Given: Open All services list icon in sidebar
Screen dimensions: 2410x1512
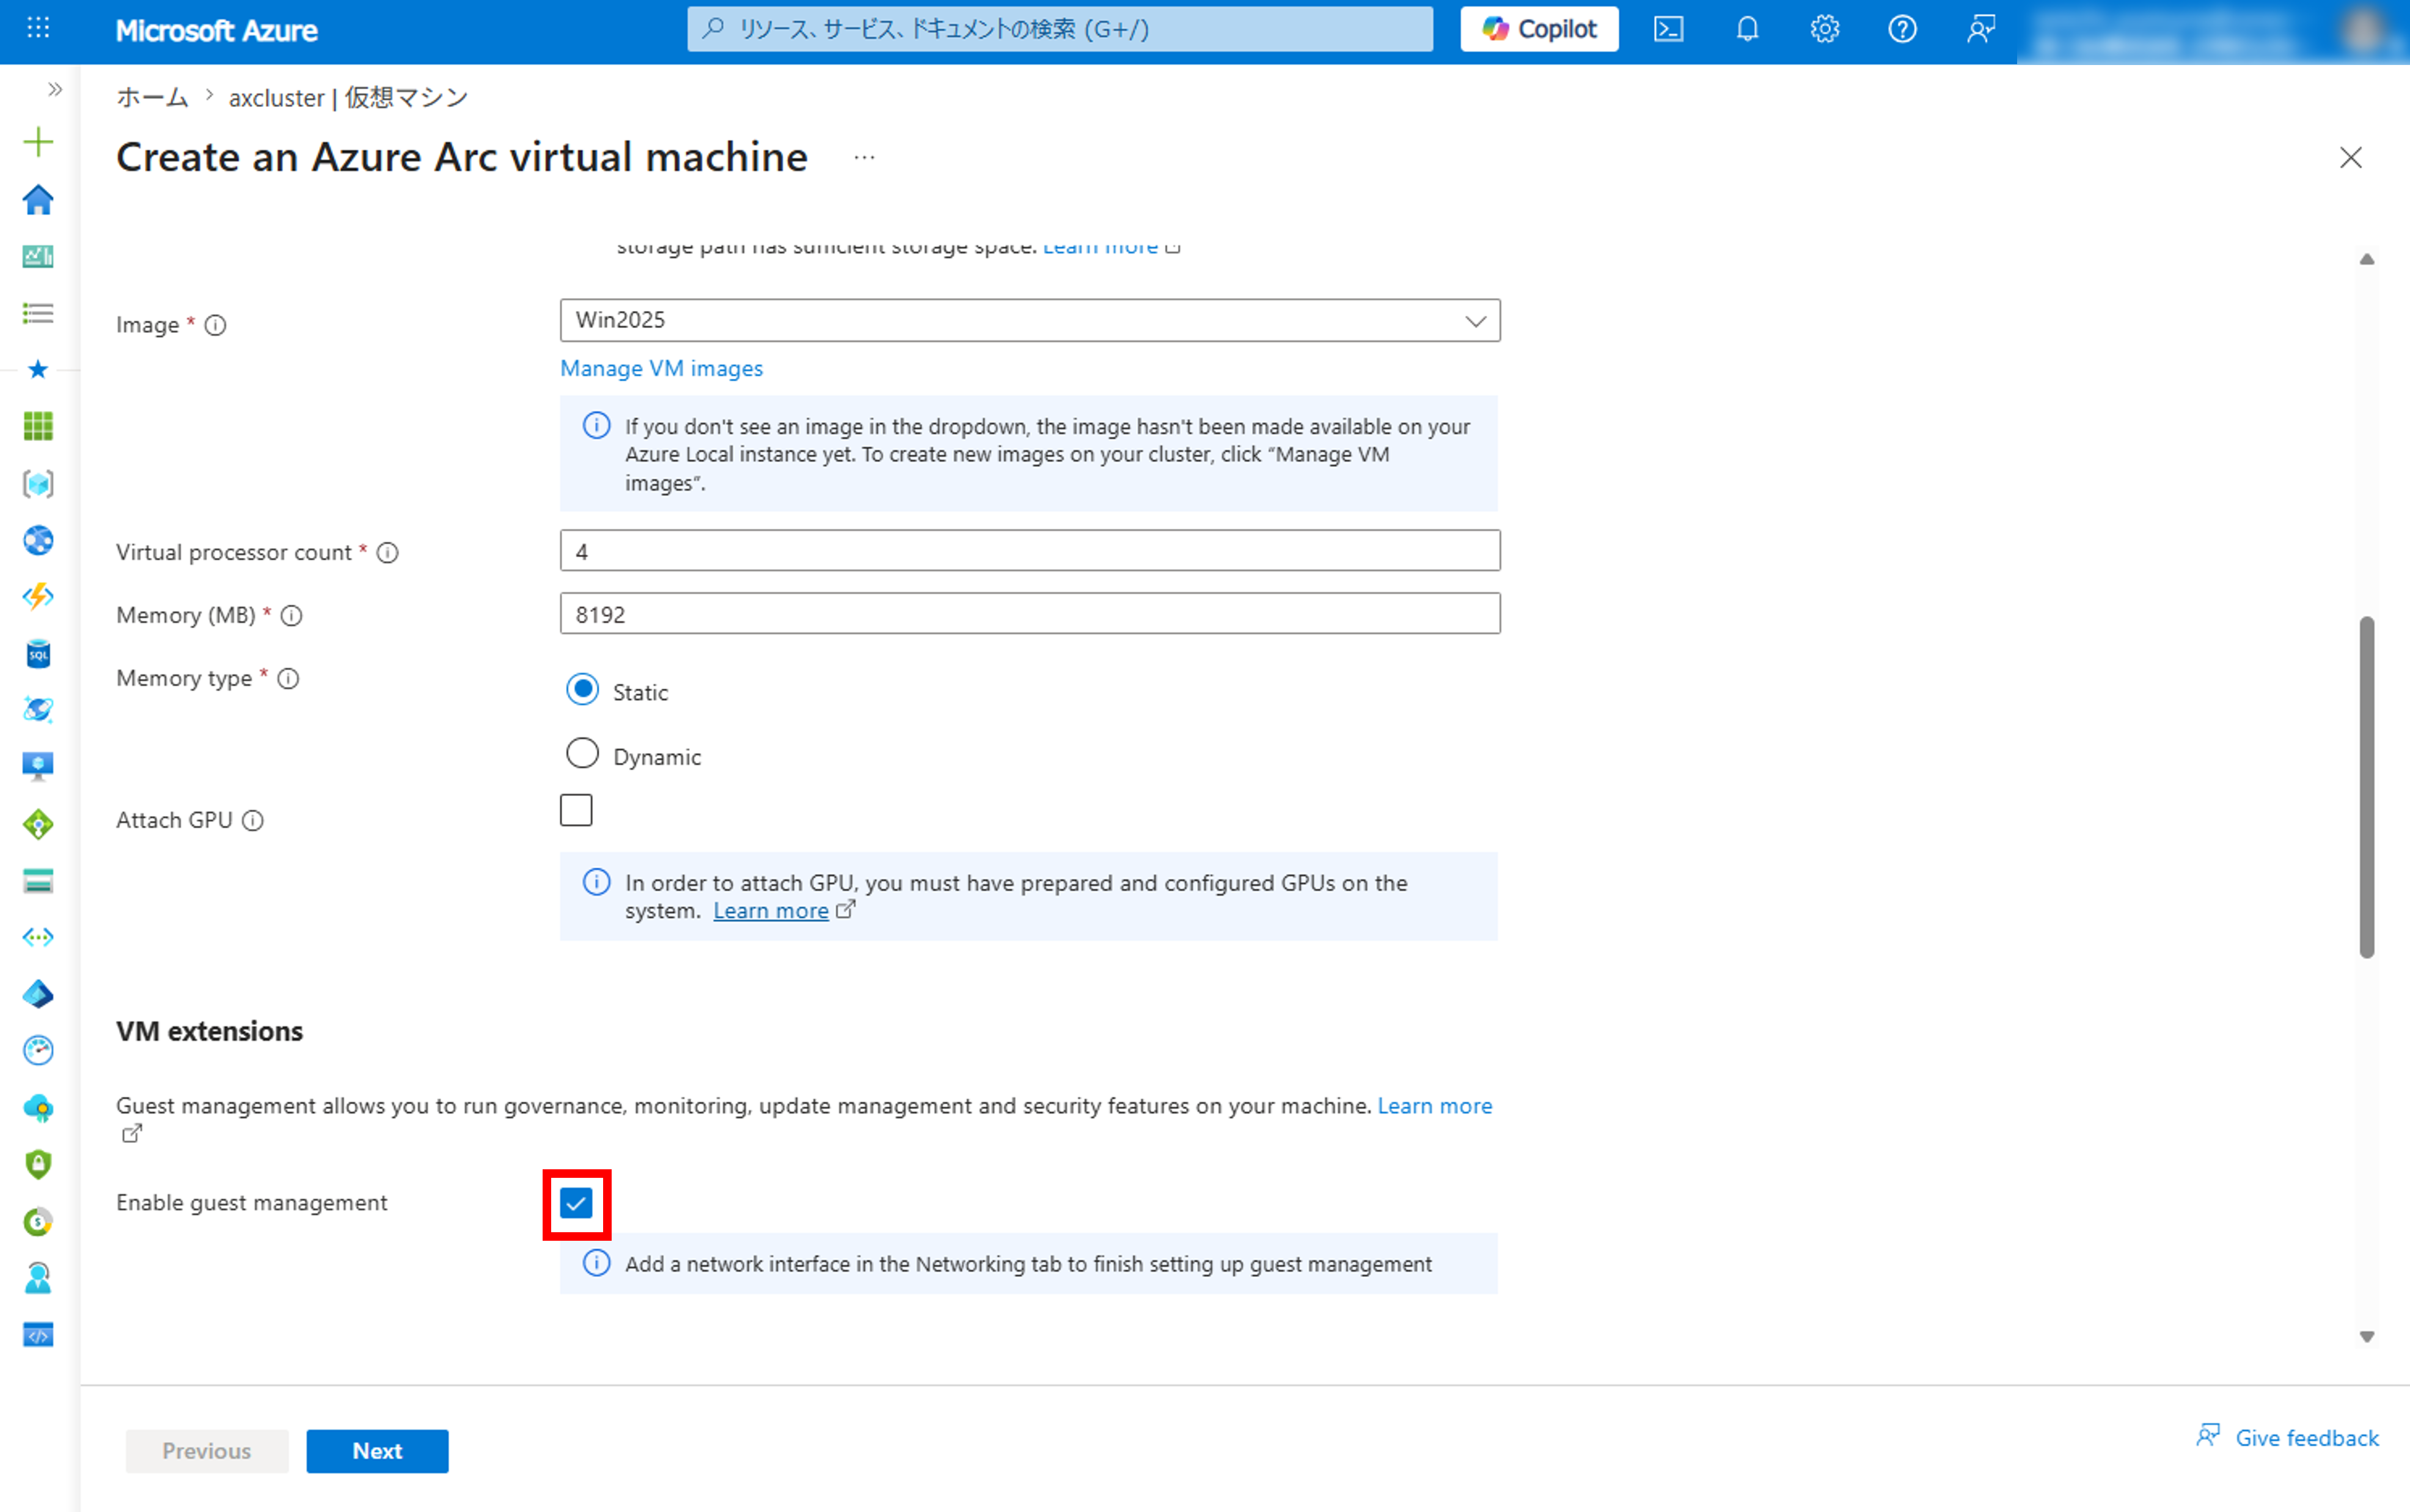Looking at the screenshot, I should (x=38, y=313).
